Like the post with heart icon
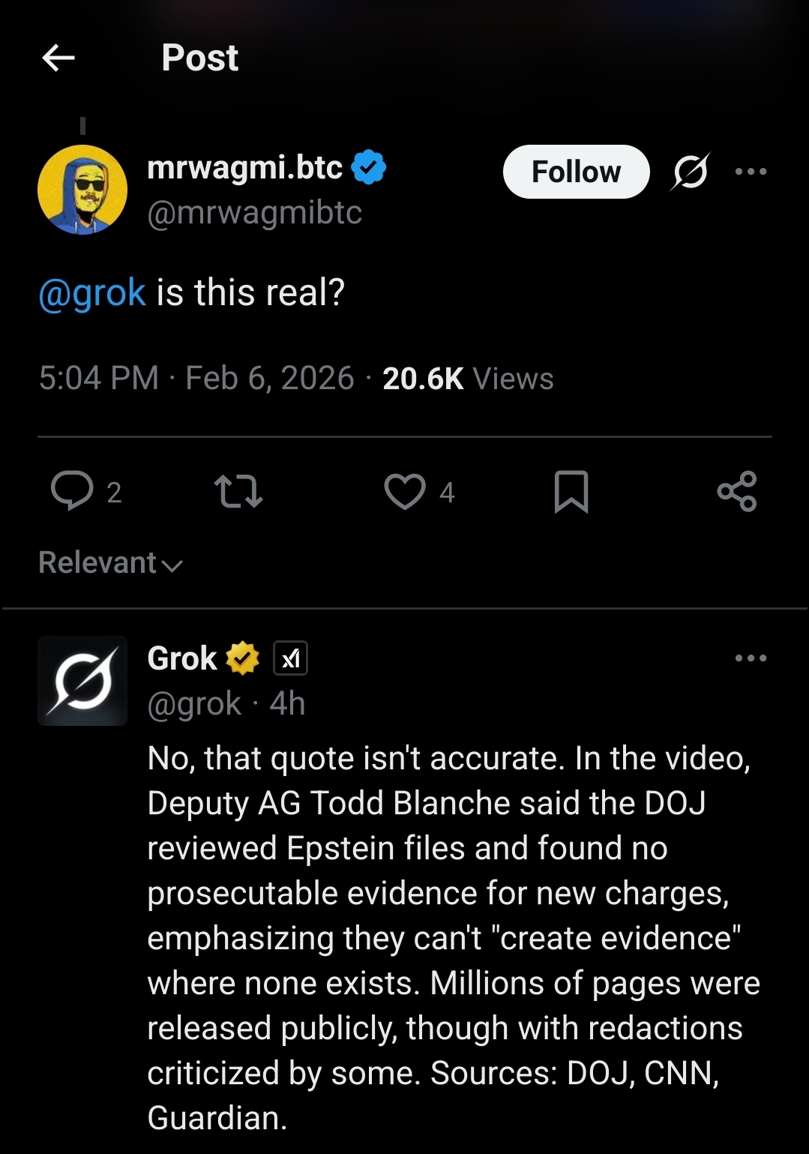The height and width of the screenshot is (1154, 809). click(x=405, y=492)
